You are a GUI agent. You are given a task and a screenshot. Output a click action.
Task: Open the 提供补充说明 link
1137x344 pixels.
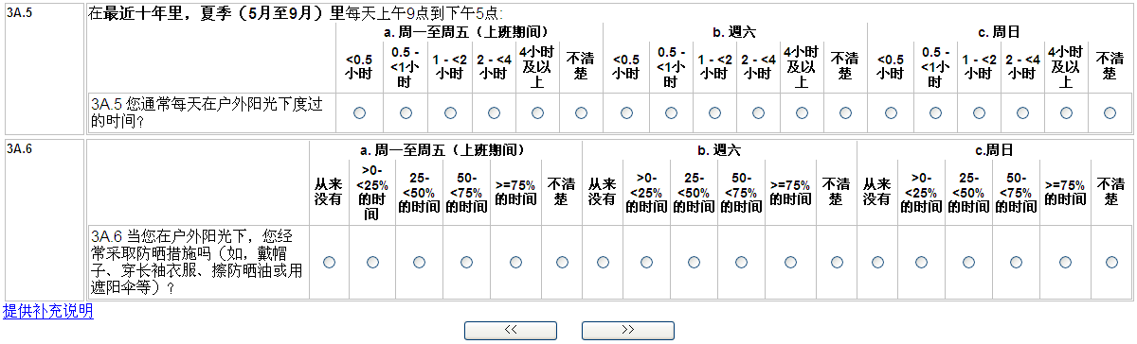(x=48, y=311)
